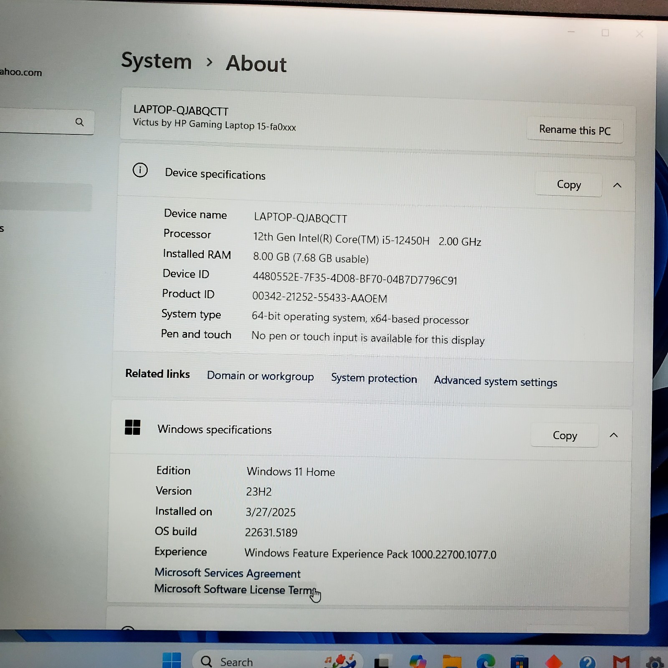The width and height of the screenshot is (668, 668).
Task: Click the Version value 23H2
Action: coord(258,491)
